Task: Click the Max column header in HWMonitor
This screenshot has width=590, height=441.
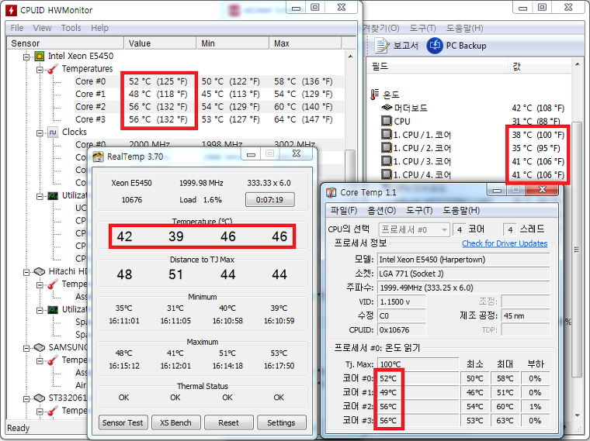Action: tap(305, 43)
